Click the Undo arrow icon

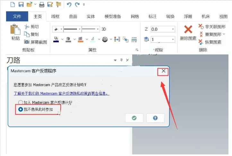pos(69,4)
